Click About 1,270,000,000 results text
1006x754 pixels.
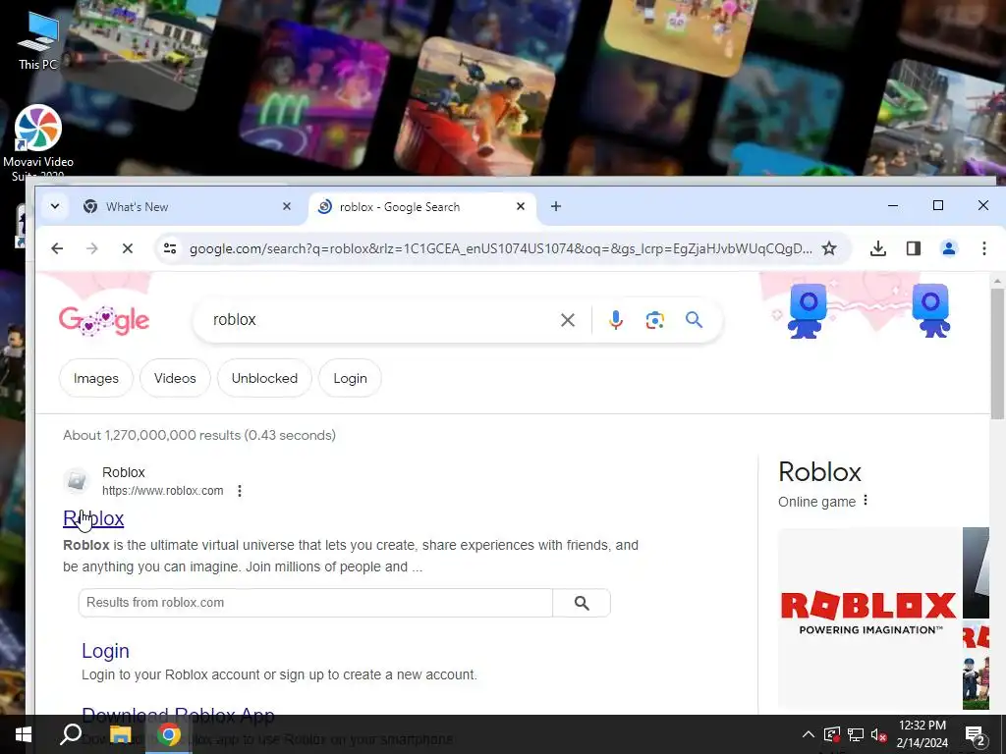tap(199, 435)
